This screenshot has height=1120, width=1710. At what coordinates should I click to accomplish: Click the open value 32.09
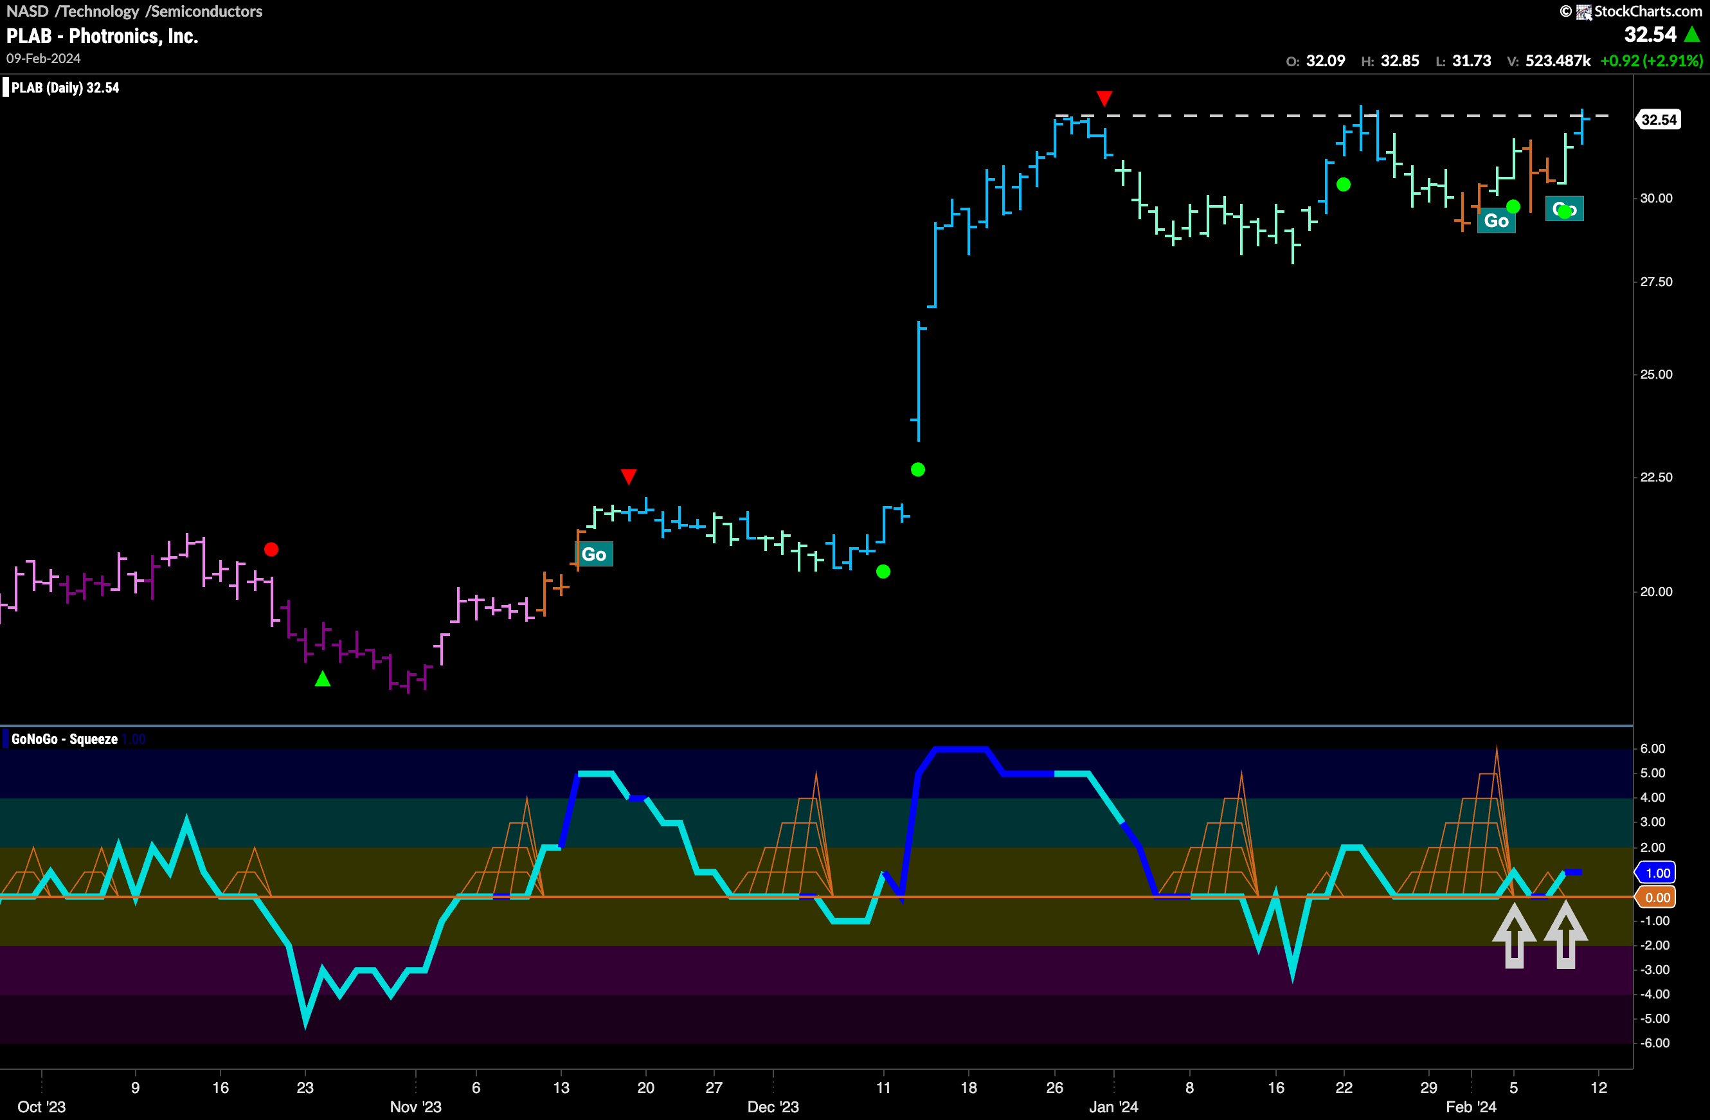(1326, 61)
